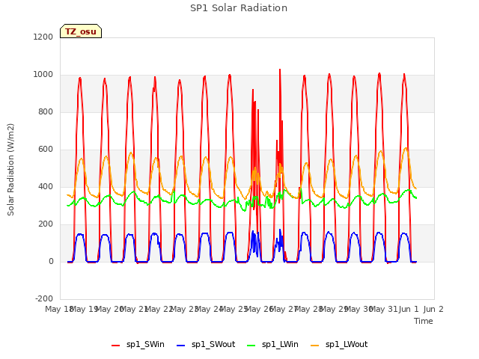Click the Time axis label

pos(424,321)
